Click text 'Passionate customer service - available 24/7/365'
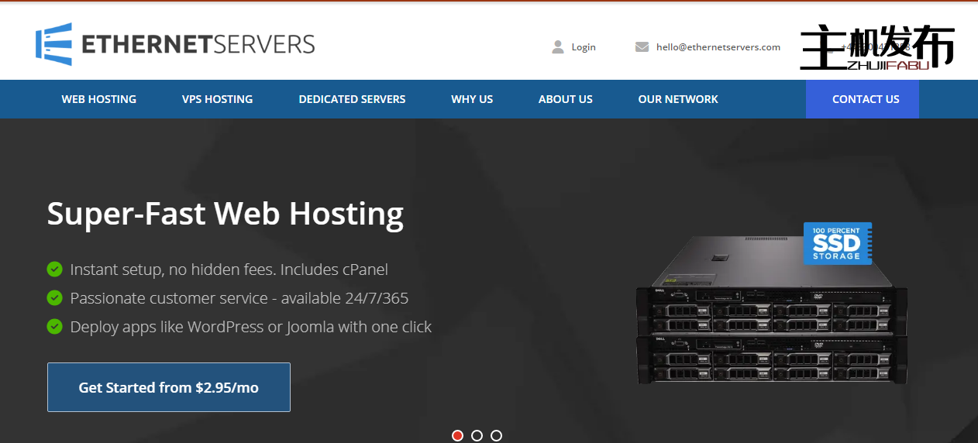Screen dimensions: 978x443 tap(239, 298)
